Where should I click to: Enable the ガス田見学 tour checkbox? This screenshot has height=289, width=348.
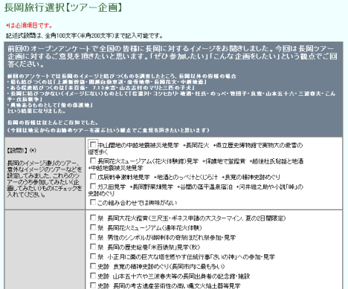tap(93, 186)
